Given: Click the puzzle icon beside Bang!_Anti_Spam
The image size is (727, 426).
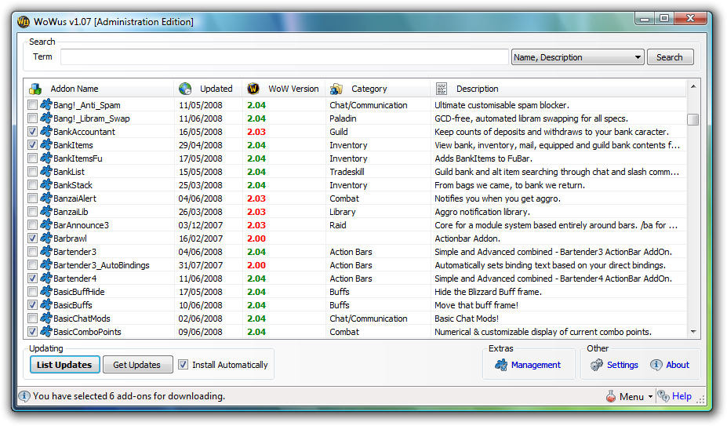Looking at the screenshot, I should click(46, 105).
